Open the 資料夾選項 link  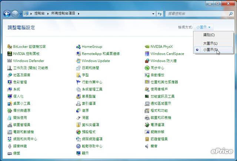90,125
